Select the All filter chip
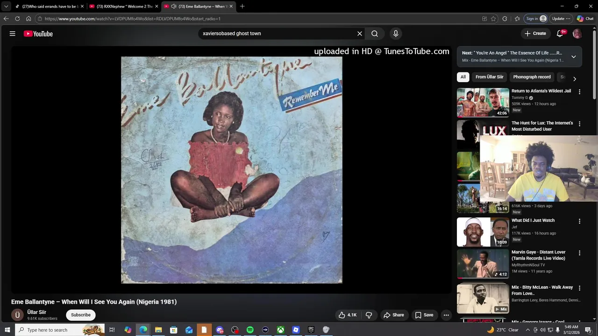Viewport: 598px width, 336px height. pyautogui.click(x=463, y=77)
